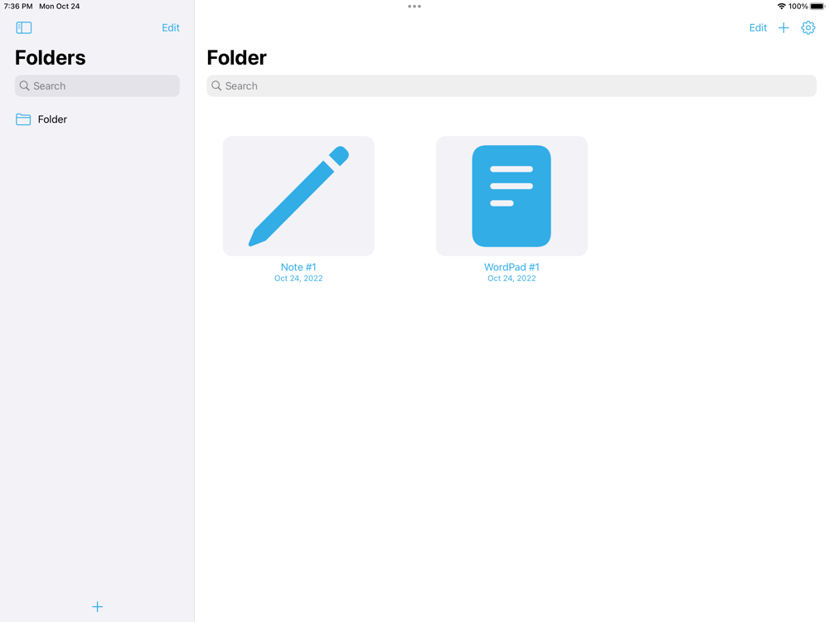829x622 pixels.
Task: Click the Note #1 title label
Action: (x=298, y=267)
